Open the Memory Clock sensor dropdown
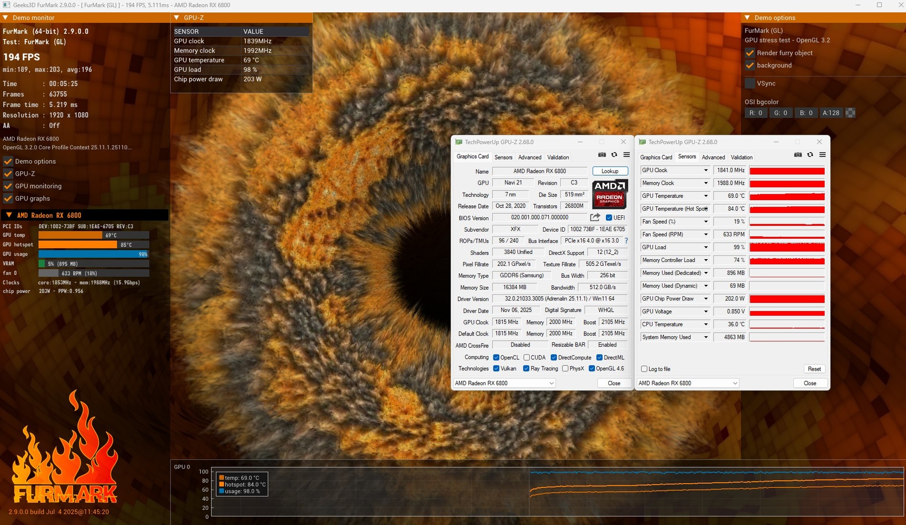This screenshot has width=906, height=525. click(x=705, y=183)
